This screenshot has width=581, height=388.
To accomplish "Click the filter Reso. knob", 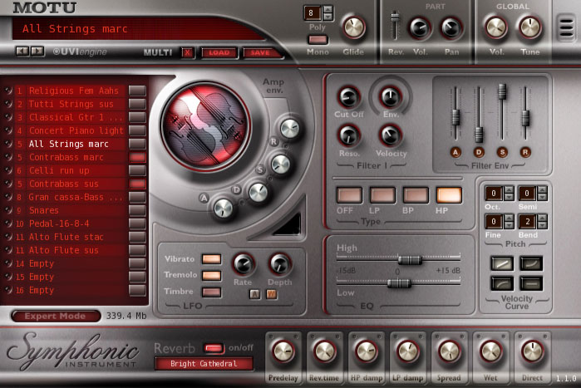I will click(348, 135).
